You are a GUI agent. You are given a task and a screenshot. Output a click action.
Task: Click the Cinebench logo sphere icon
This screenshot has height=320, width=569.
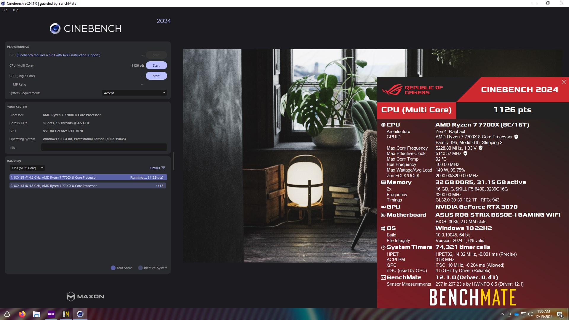pyautogui.click(x=55, y=28)
